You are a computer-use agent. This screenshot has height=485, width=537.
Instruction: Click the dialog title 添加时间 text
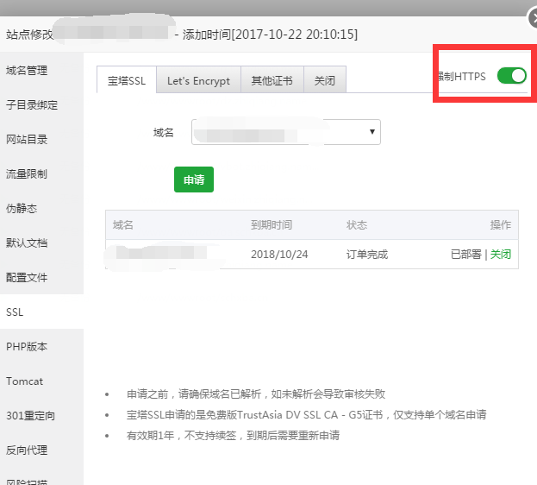[270, 35]
